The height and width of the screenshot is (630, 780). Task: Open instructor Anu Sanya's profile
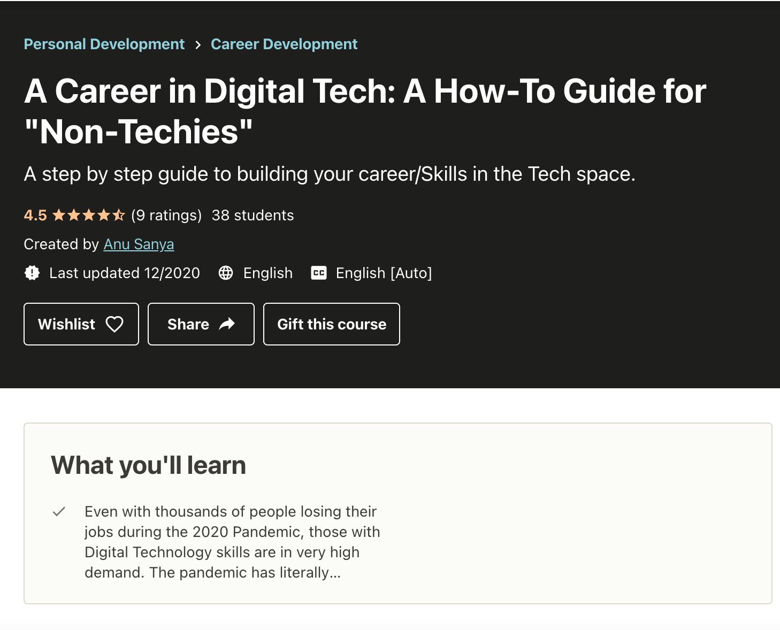pos(139,244)
